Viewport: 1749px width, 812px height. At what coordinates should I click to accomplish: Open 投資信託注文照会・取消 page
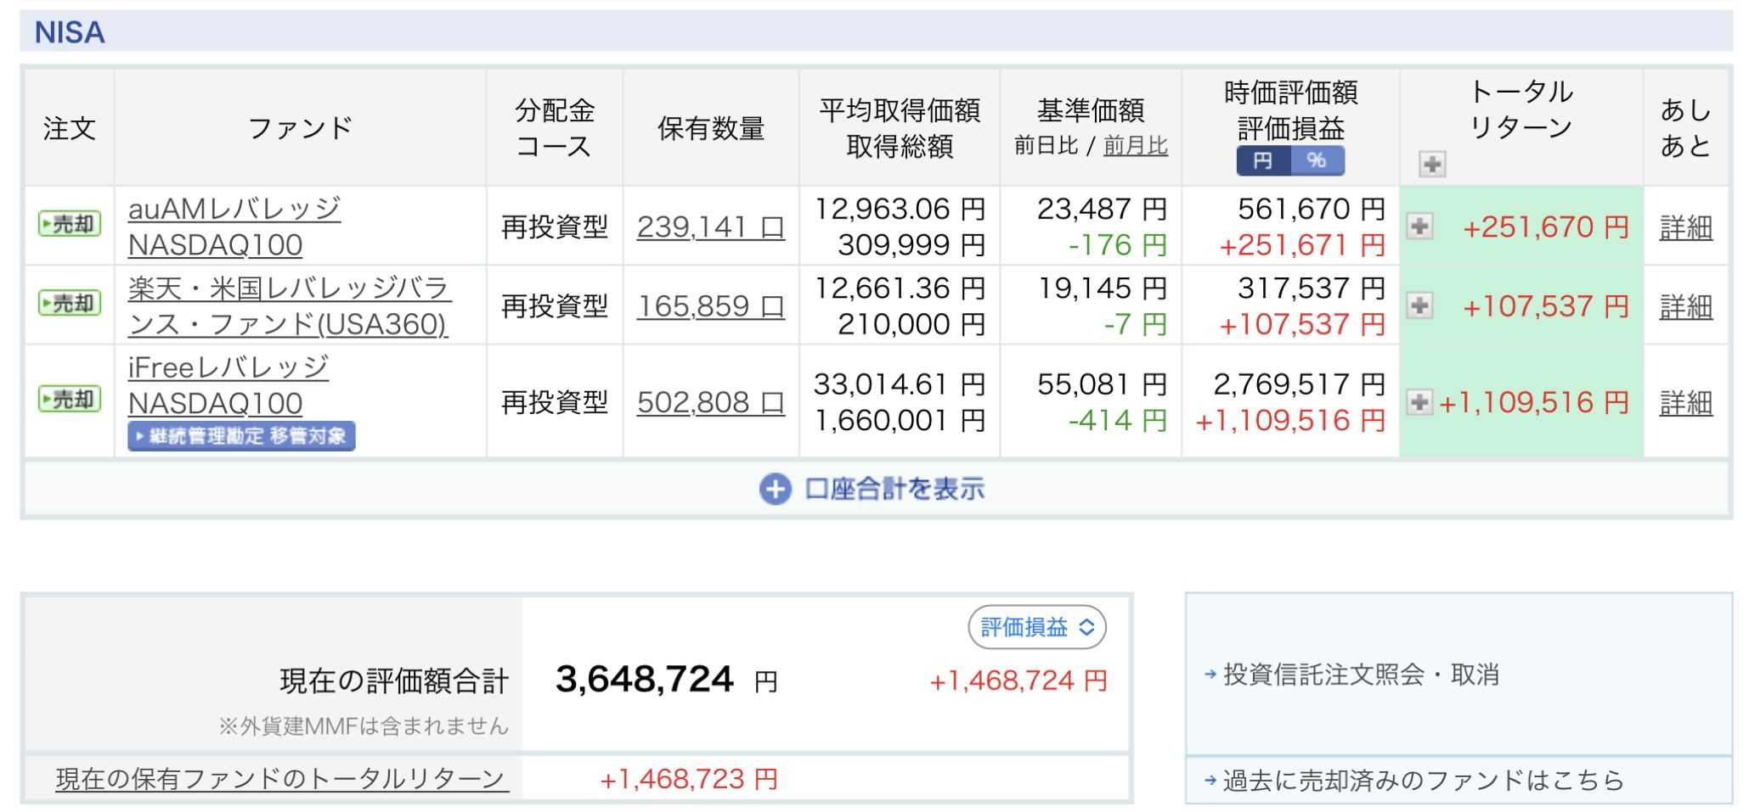click(x=1360, y=675)
